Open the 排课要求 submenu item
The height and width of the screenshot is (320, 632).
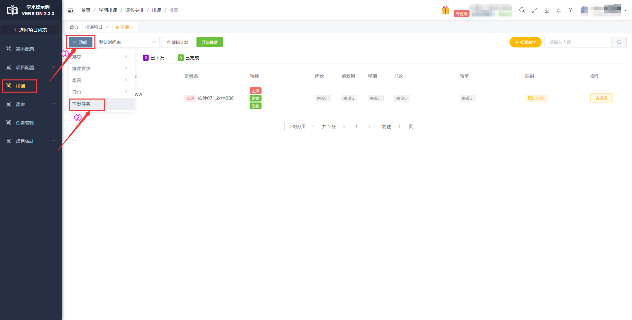click(x=99, y=69)
